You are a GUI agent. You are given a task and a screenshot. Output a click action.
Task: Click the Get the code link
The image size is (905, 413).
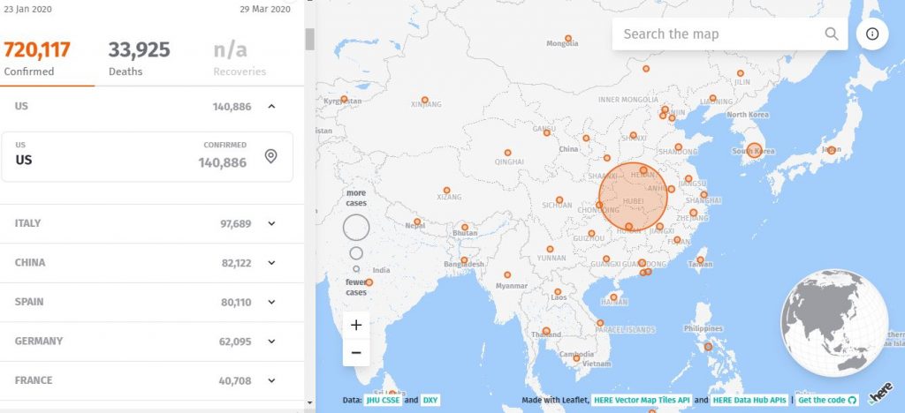click(827, 400)
